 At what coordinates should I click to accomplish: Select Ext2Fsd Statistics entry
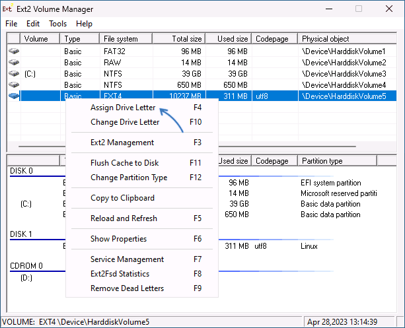click(142, 273)
